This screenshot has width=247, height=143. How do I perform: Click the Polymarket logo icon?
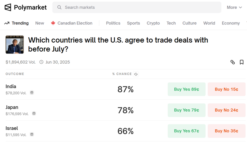[x=8, y=7]
